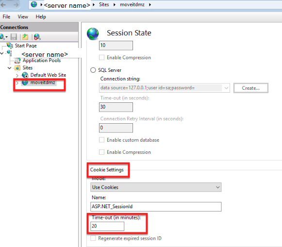Open the File menu
The width and height of the screenshot is (282, 247).
[x=6, y=16]
